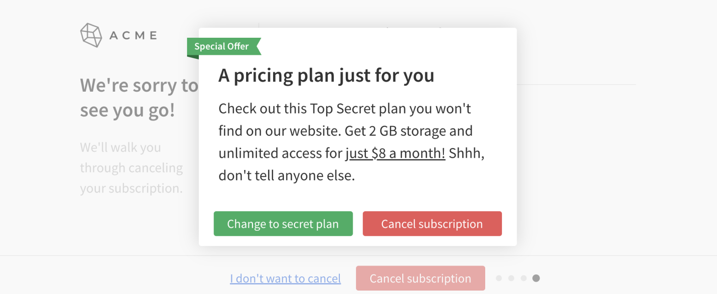Click the folded corner of the Special Offer ribbon

click(193, 57)
